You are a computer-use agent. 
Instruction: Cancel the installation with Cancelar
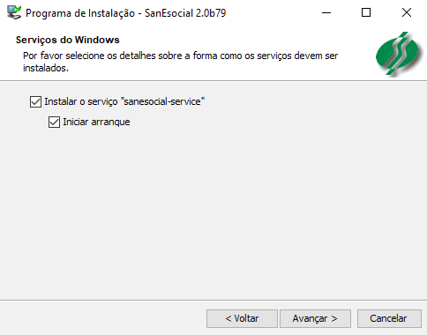[x=389, y=318]
